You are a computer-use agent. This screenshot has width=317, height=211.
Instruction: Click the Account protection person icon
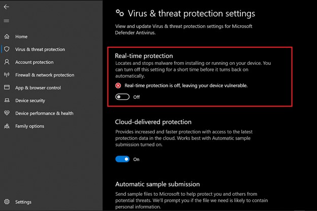point(7,62)
